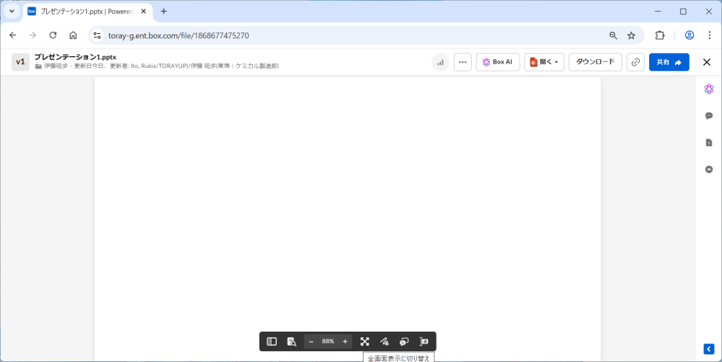Image resolution: width=722 pixels, height=362 pixels.
Task: Select the drawing annotation tool
Action: tap(384, 341)
